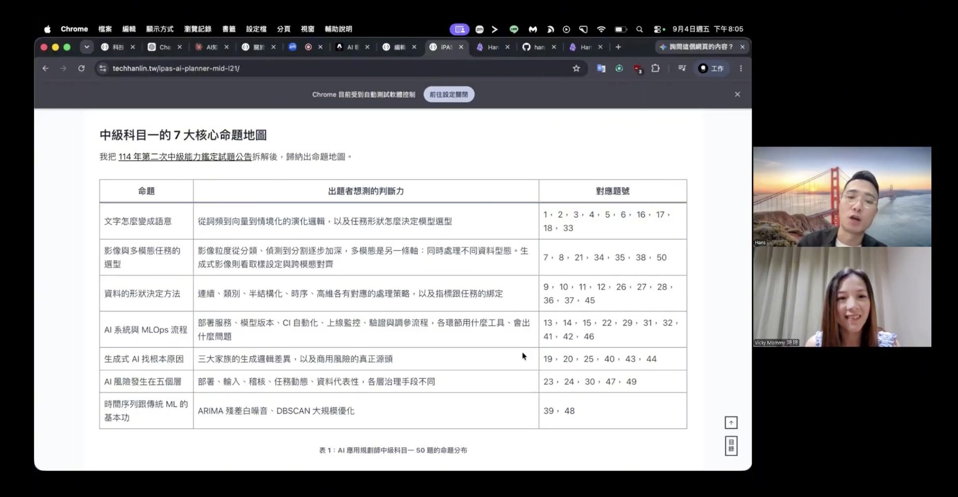This screenshot has height=497, width=958.
Task: Dismiss the automated testing notification bar
Action: tap(737, 94)
